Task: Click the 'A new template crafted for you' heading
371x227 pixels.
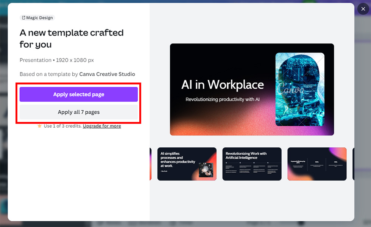Action: tap(72, 39)
